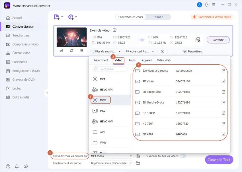242x172 pixels.
Task: Choose the MOV format
Action: tap(110, 100)
